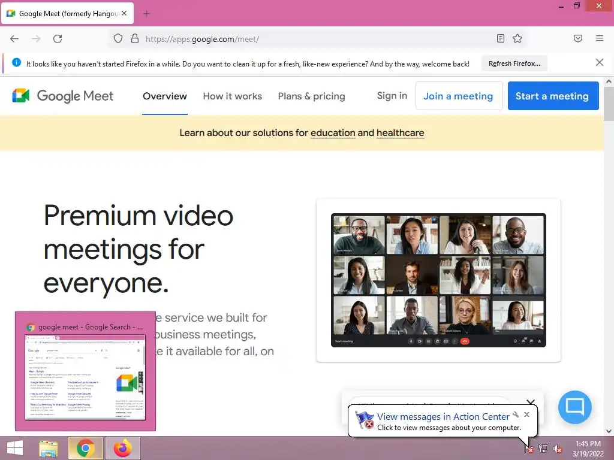The height and width of the screenshot is (460, 614).
Task: Save page with the Pocket icon
Action: 577,38
